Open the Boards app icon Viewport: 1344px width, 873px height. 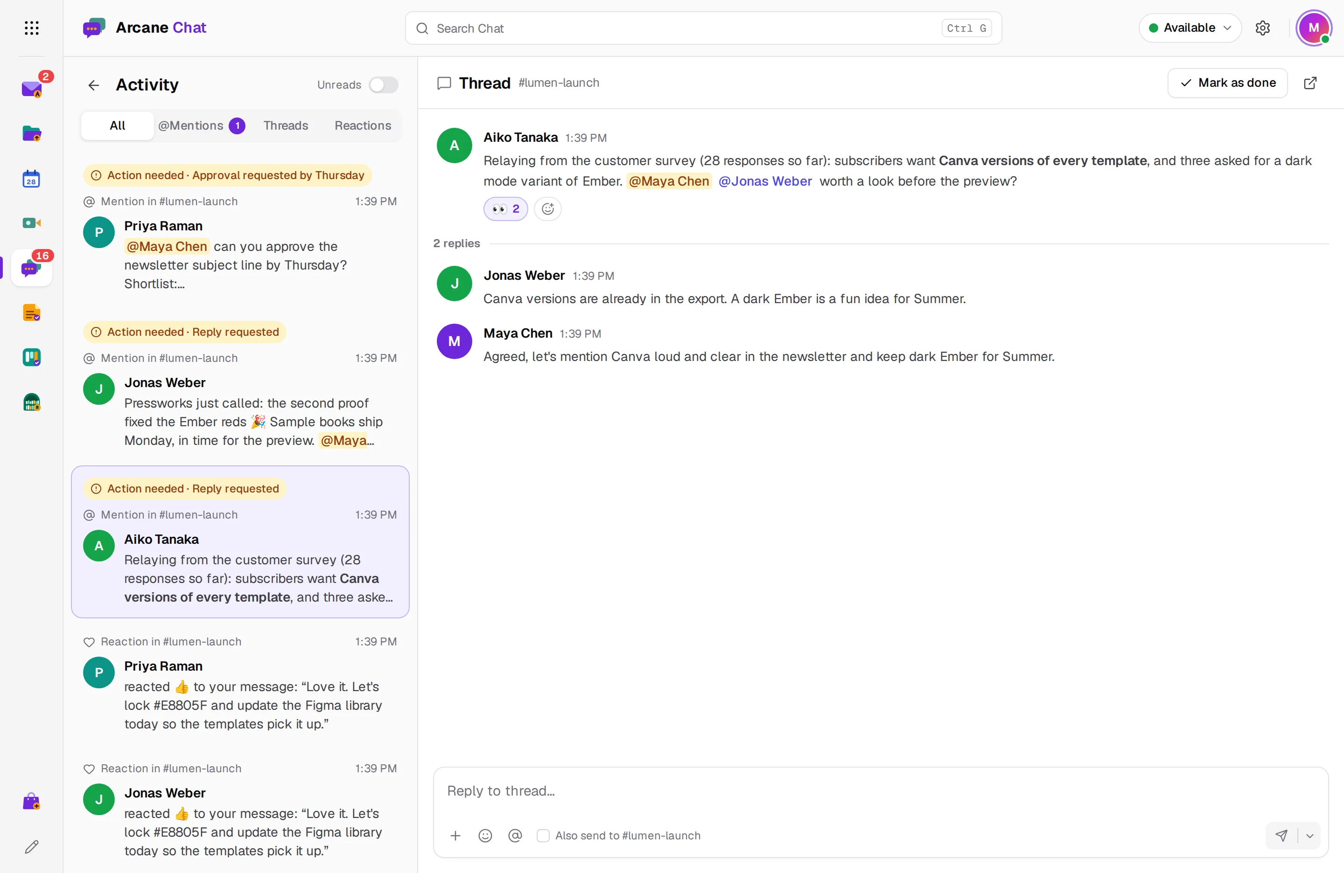[x=32, y=357]
